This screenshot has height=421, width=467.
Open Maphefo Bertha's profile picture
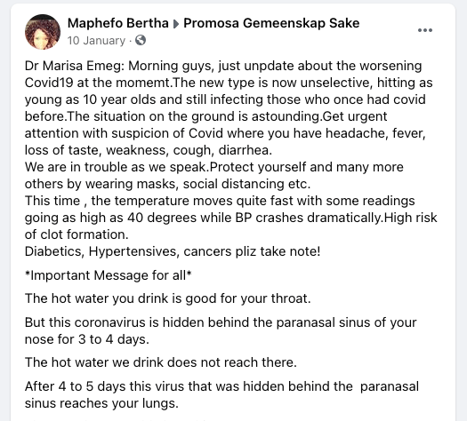pos(43,32)
